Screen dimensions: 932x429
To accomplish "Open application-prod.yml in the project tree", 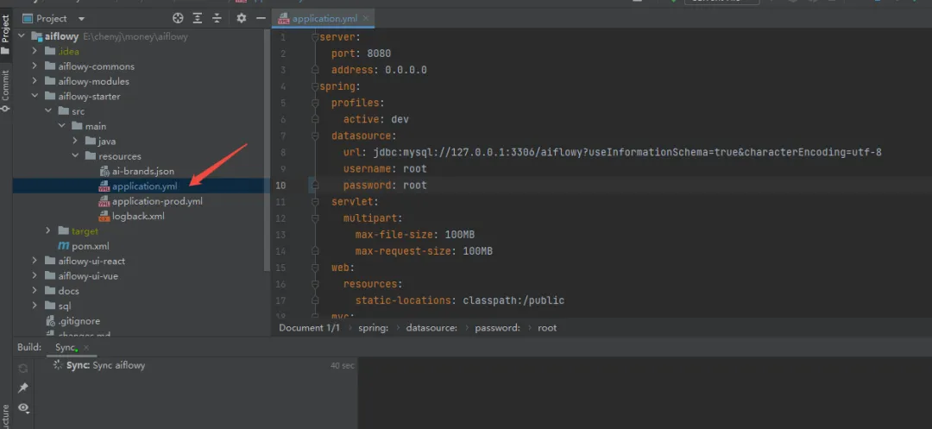I will click(156, 201).
